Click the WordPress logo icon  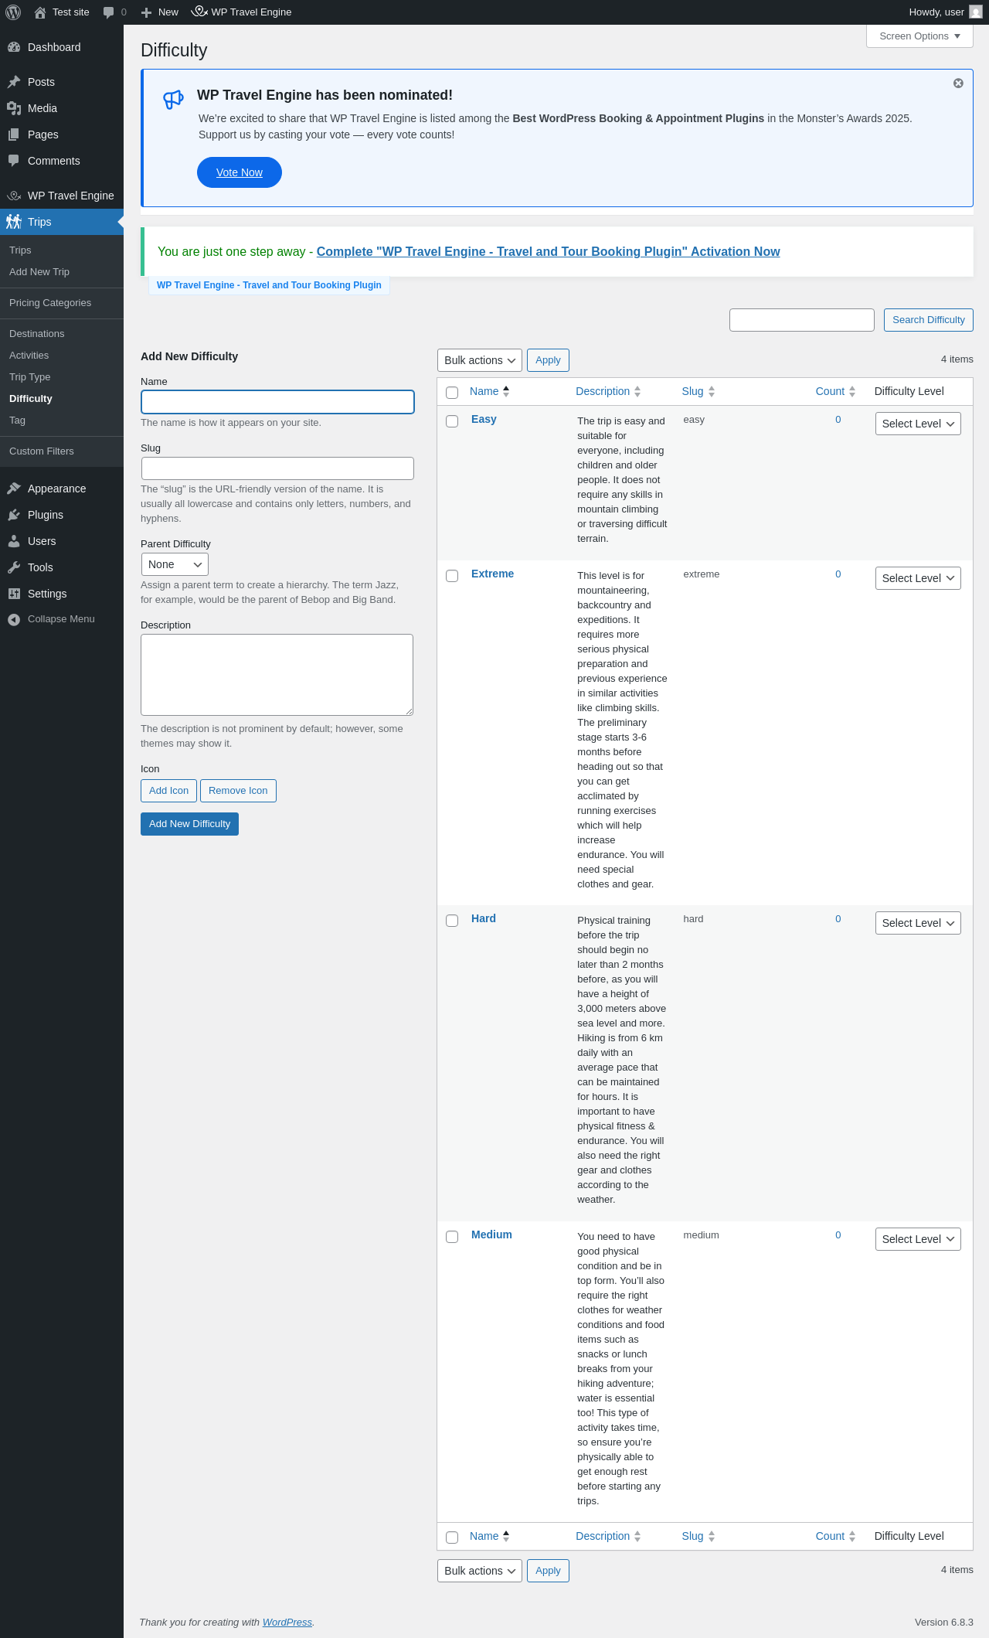point(13,12)
